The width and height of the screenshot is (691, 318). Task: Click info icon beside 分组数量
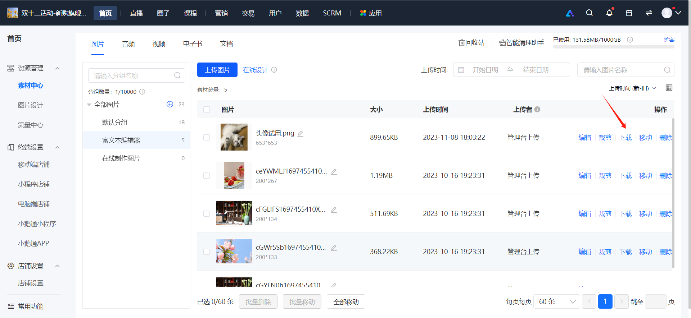click(142, 92)
